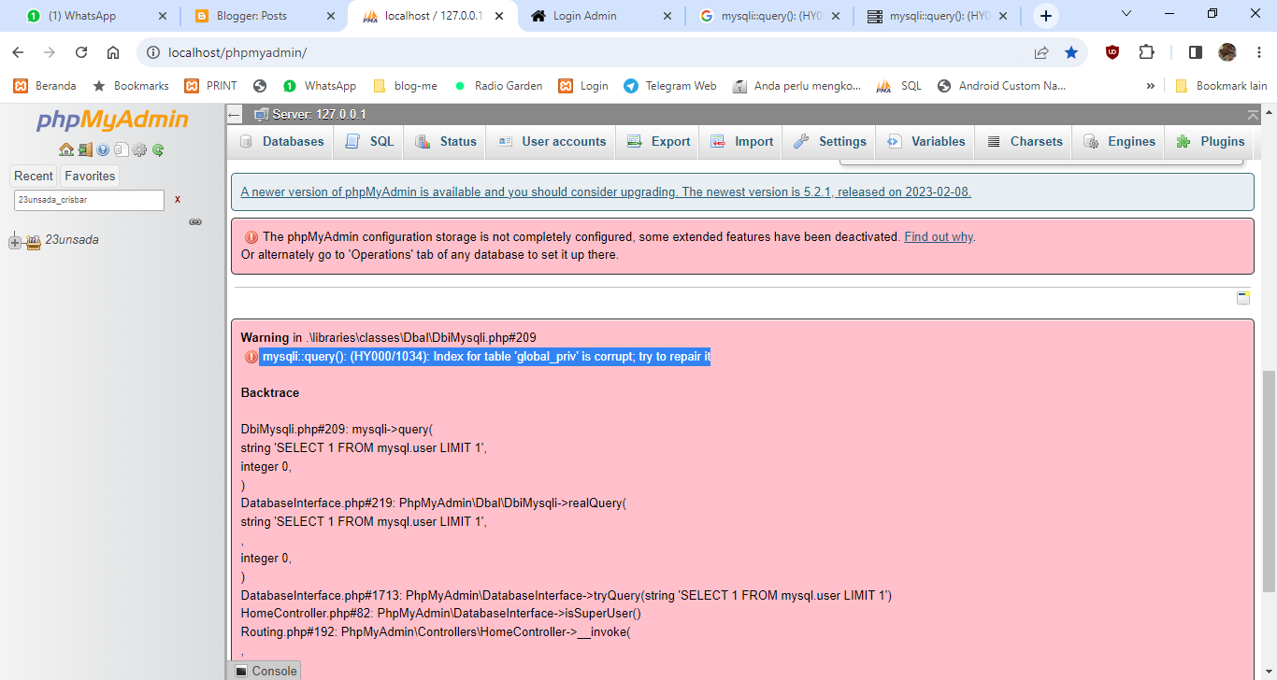Click the page-top collapse arrow at right

(1253, 115)
